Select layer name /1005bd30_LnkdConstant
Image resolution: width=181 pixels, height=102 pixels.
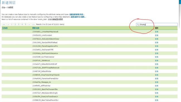[x=42, y=35]
